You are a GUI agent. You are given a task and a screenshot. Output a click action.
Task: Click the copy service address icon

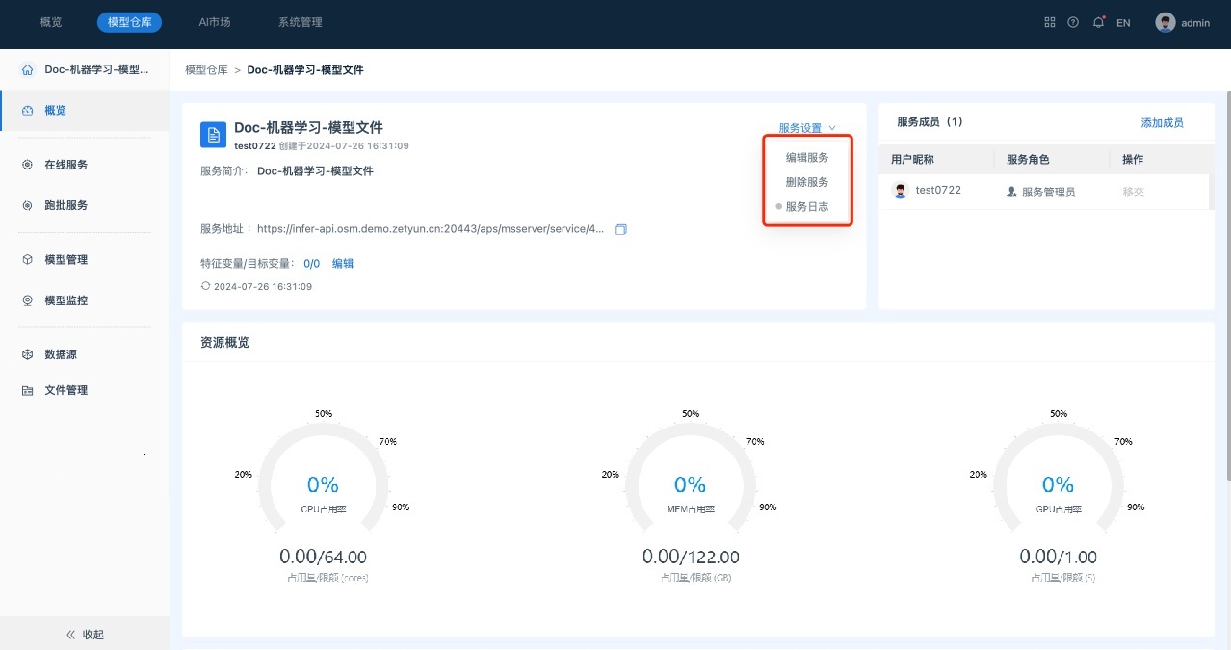point(621,229)
